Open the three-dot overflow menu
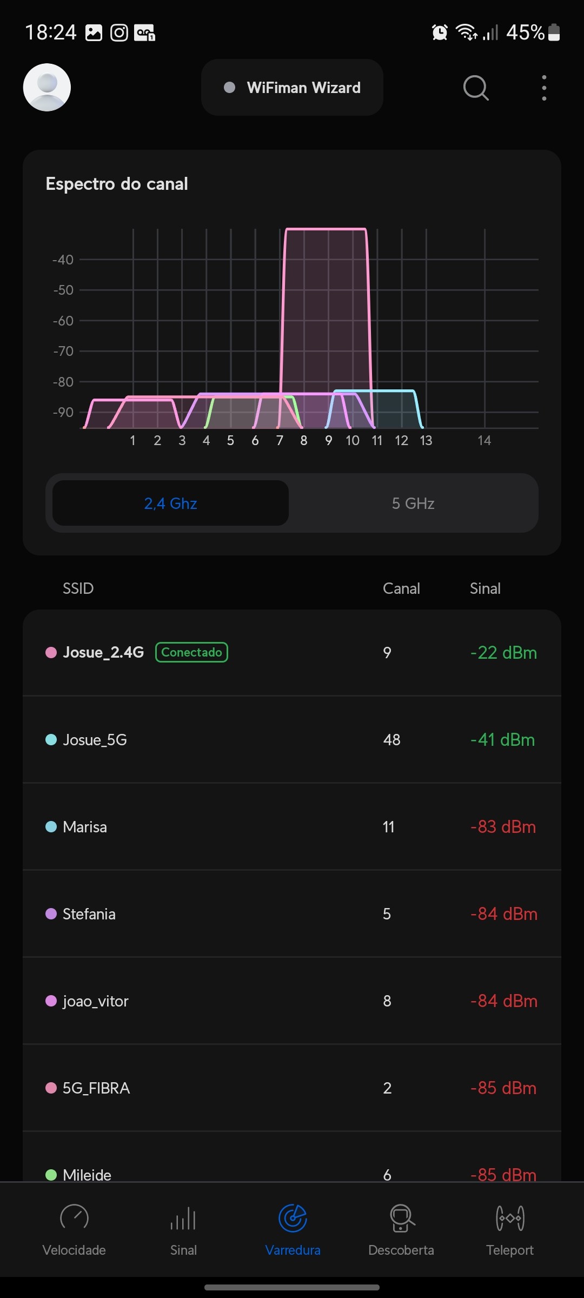This screenshot has width=584, height=1298. click(x=544, y=88)
